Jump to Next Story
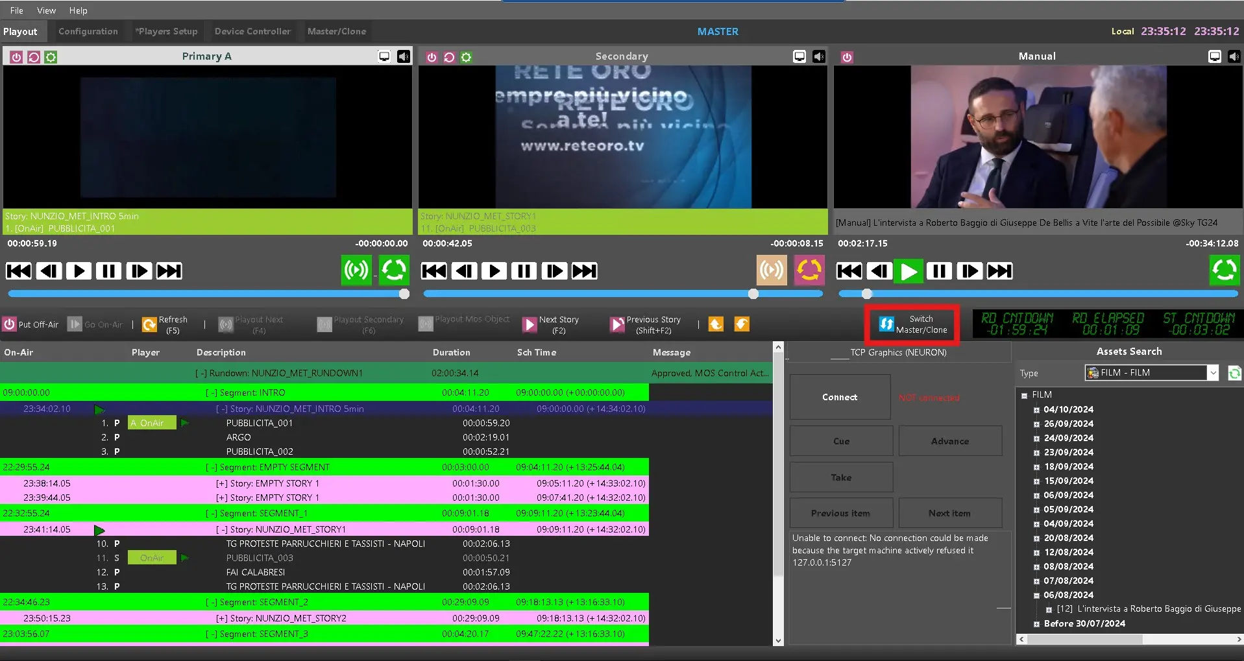Image resolution: width=1244 pixels, height=661 pixels. tap(530, 324)
